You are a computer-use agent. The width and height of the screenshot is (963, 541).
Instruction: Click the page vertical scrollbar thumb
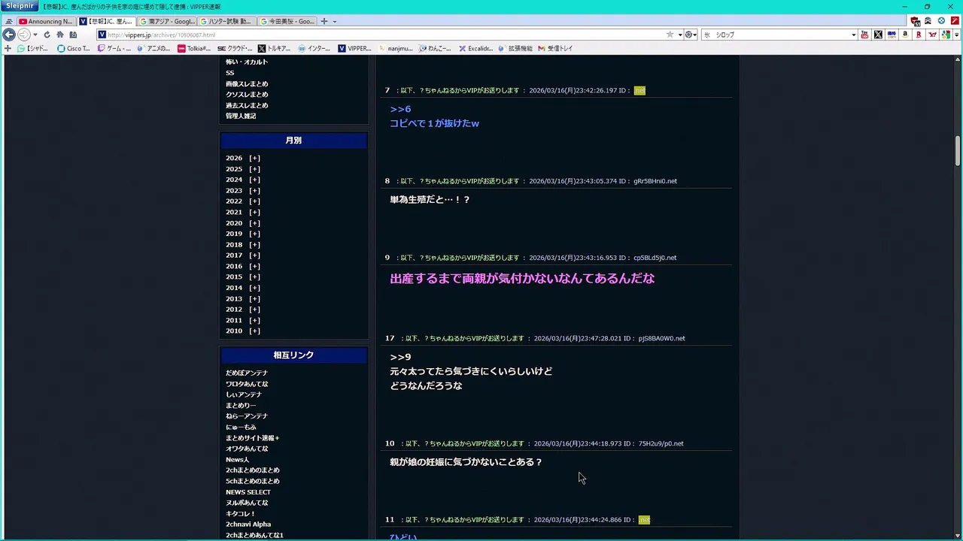(958, 151)
